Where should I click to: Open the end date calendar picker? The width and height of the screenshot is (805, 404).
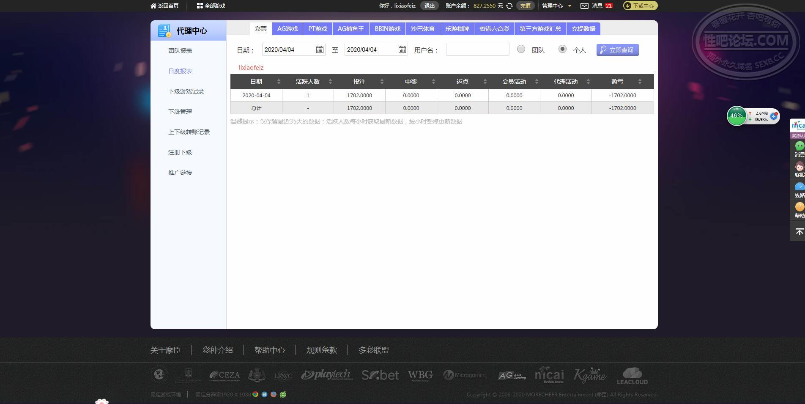[402, 49]
